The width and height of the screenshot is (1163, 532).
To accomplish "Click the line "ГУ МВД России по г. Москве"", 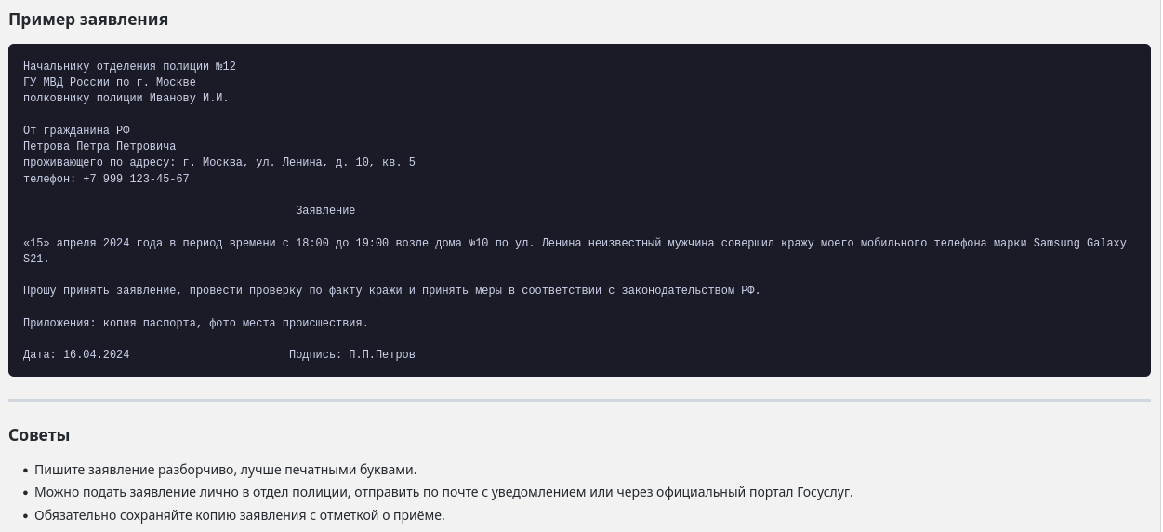I will point(110,83).
